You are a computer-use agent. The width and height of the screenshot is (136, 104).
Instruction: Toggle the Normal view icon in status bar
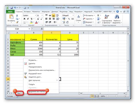point(92,96)
